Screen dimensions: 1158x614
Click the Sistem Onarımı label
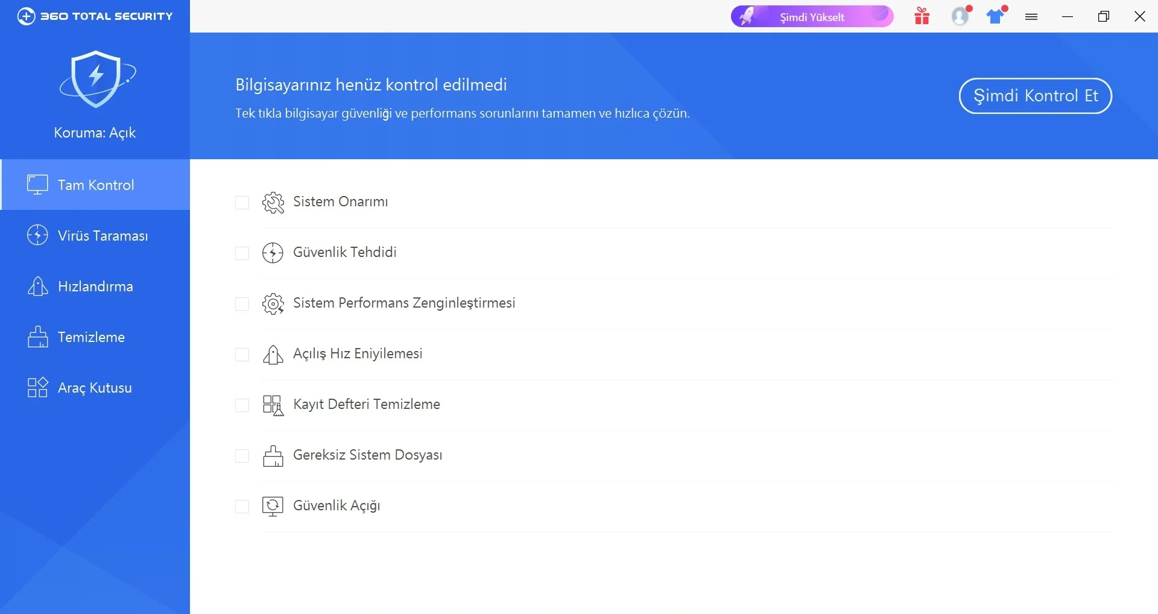(x=341, y=201)
